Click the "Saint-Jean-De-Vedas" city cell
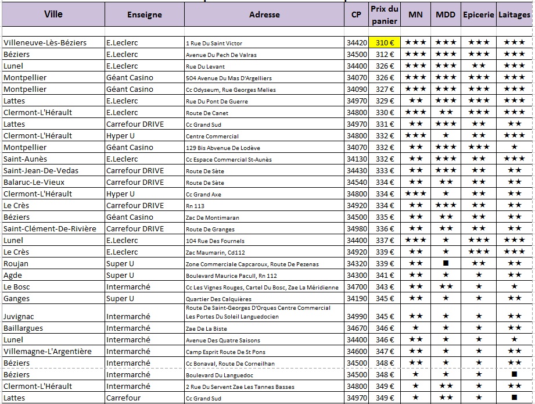The width and height of the screenshot is (535, 404). pos(53,170)
